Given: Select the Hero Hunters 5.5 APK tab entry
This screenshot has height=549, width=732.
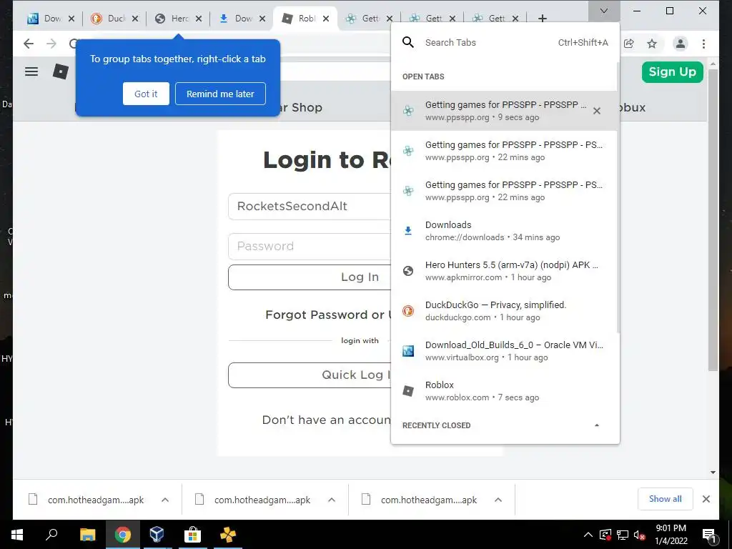Looking at the screenshot, I should point(504,271).
